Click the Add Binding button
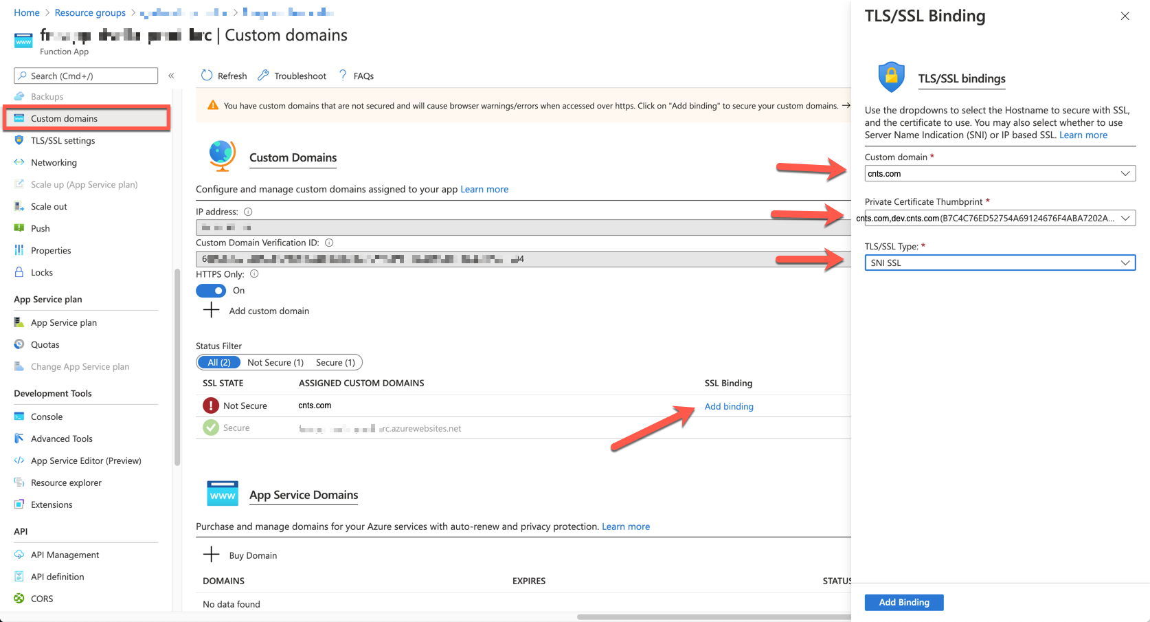Screen dimensions: 1150x622 click(x=904, y=602)
